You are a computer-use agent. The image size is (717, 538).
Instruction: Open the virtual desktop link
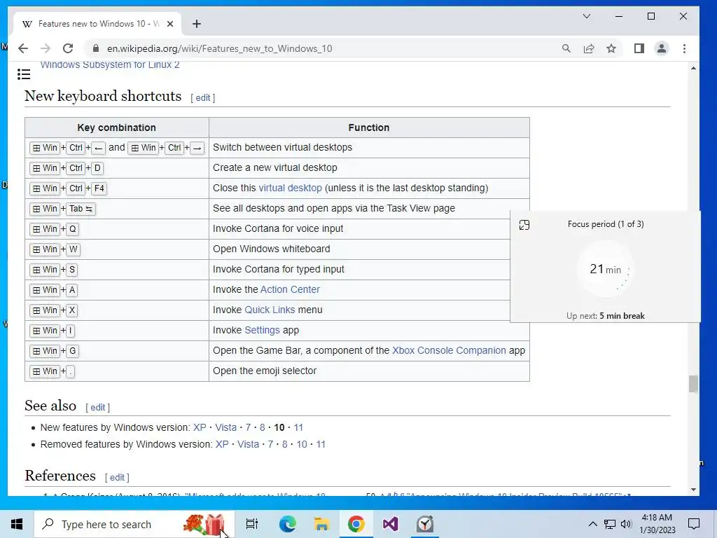point(291,188)
